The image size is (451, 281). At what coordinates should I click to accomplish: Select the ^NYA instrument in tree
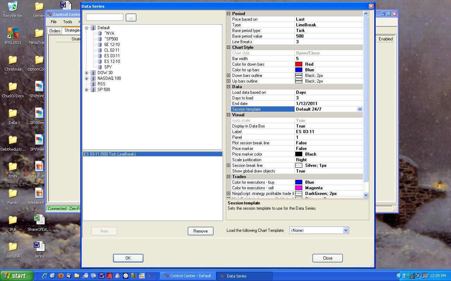tap(109, 33)
